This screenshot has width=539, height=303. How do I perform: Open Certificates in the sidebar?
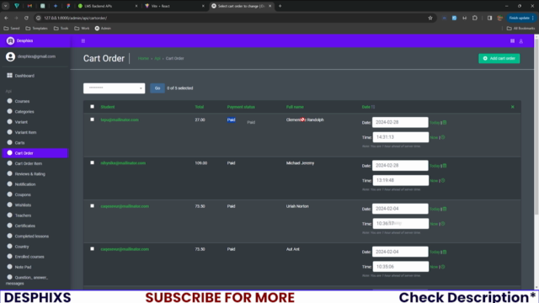[24, 226]
